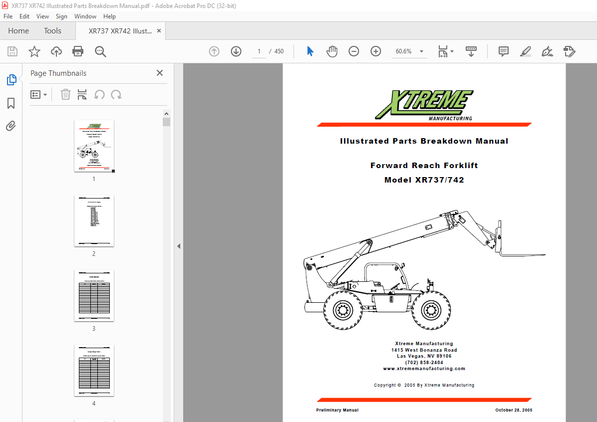597x422 pixels.
Task: Click the Stamp tool icon
Action: 569,51
